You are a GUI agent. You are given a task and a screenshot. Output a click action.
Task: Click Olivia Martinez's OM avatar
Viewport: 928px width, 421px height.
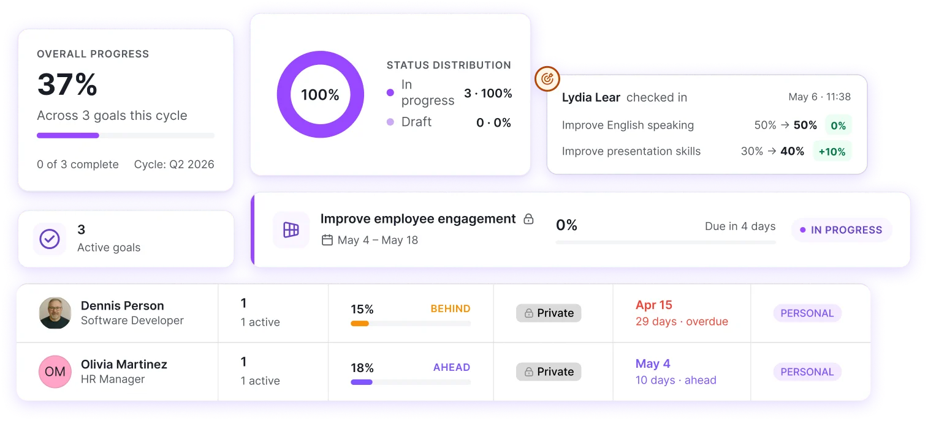coord(55,371)
